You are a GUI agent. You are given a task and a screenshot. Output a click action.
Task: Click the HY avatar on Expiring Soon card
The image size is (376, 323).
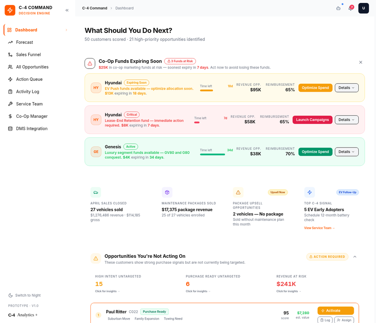(x=96, y=88)
